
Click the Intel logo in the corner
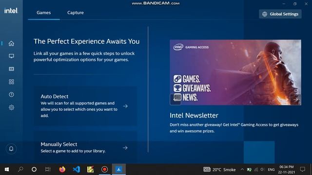click(x=11, y=11)
